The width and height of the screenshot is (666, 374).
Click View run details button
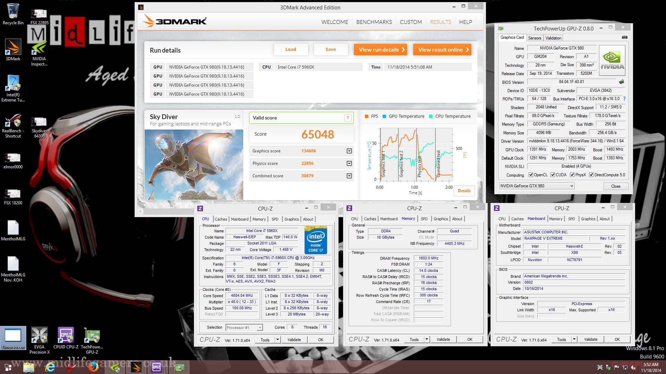381,50
